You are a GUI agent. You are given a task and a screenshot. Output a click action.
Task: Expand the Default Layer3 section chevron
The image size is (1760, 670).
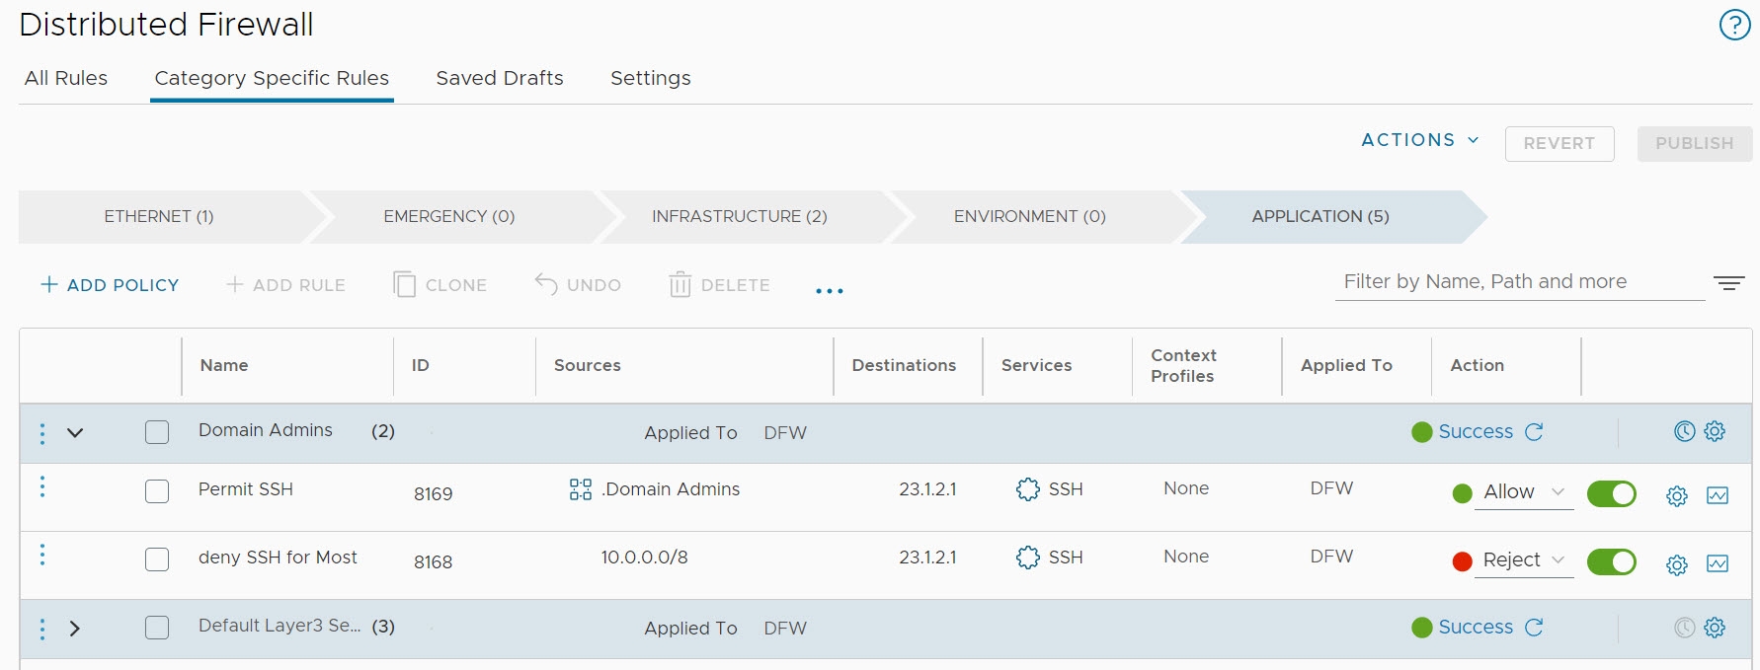pyautogui.click(x=75, y=629)
